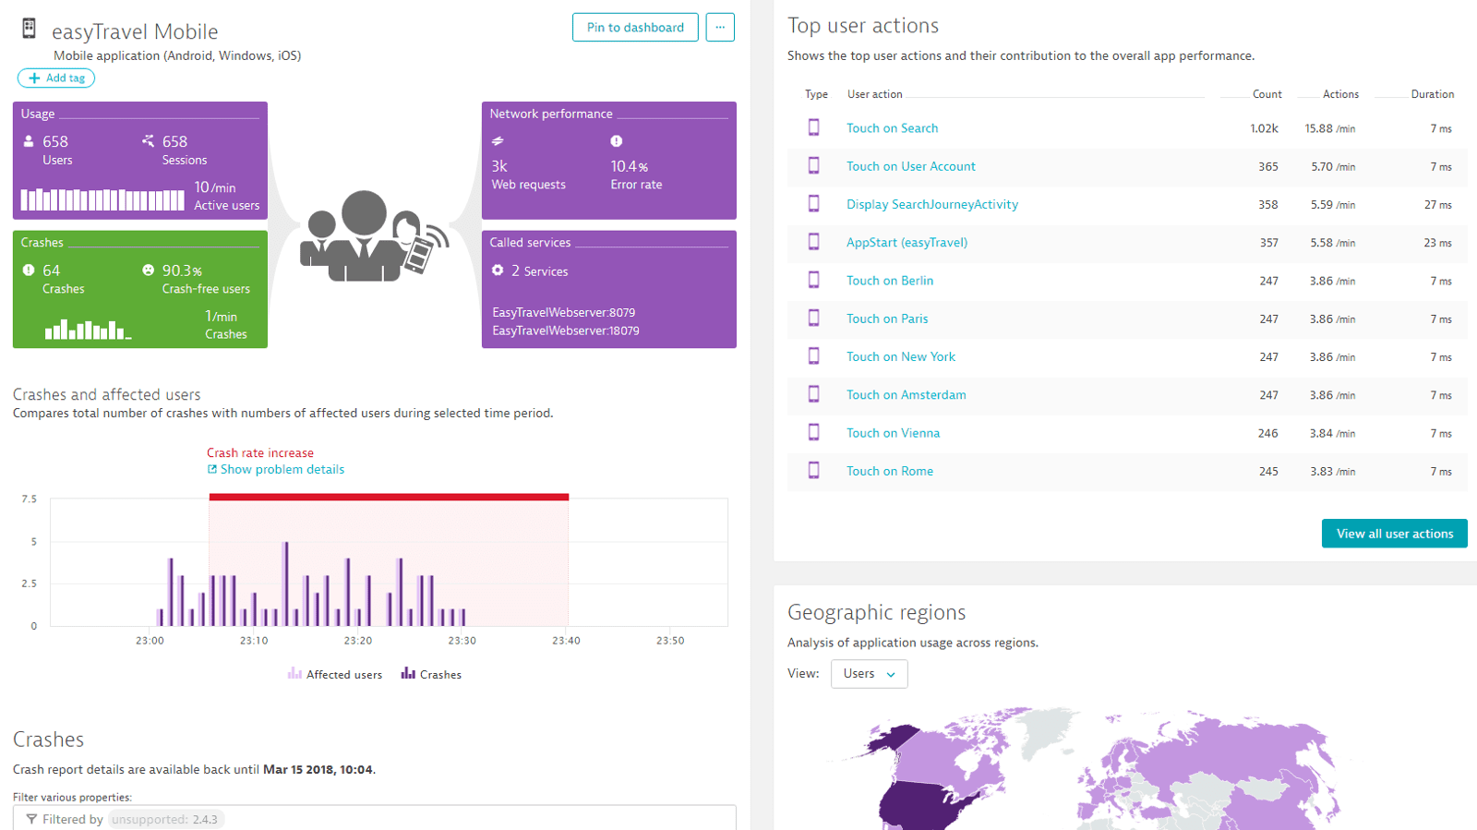Click the Sessions icon in Usage tile
1477x830 pixels.
tap(149, 140)
